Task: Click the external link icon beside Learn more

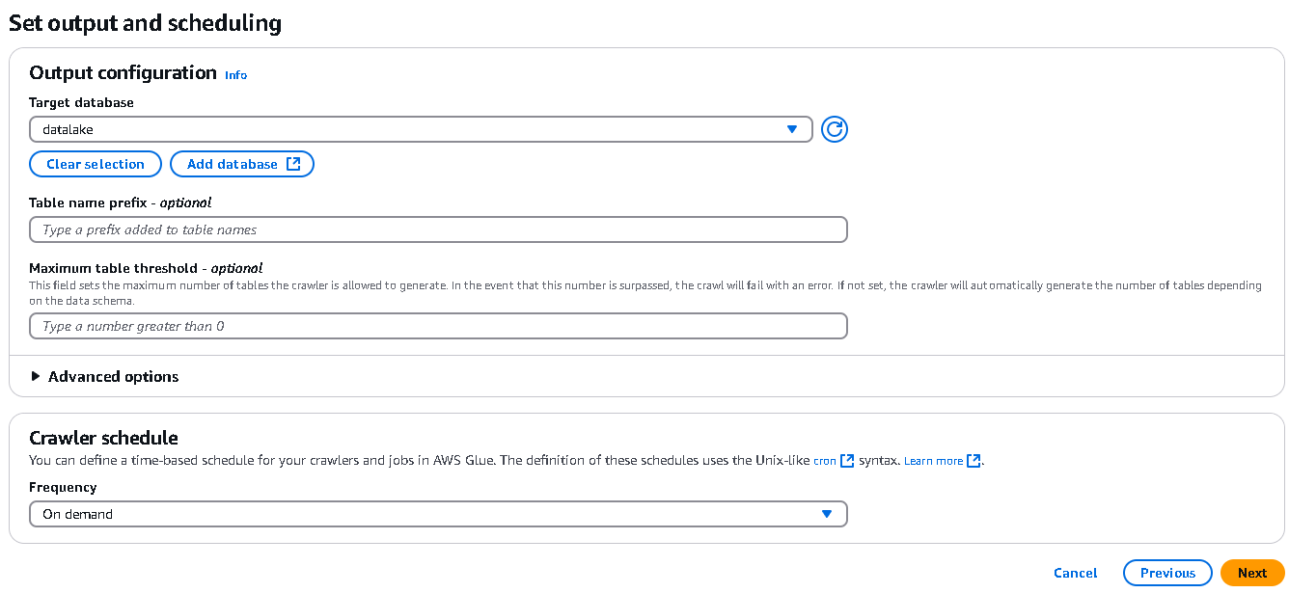Action: point(974,461)
